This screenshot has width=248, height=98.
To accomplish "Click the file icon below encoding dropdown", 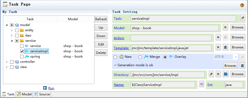I will [242, 66].
